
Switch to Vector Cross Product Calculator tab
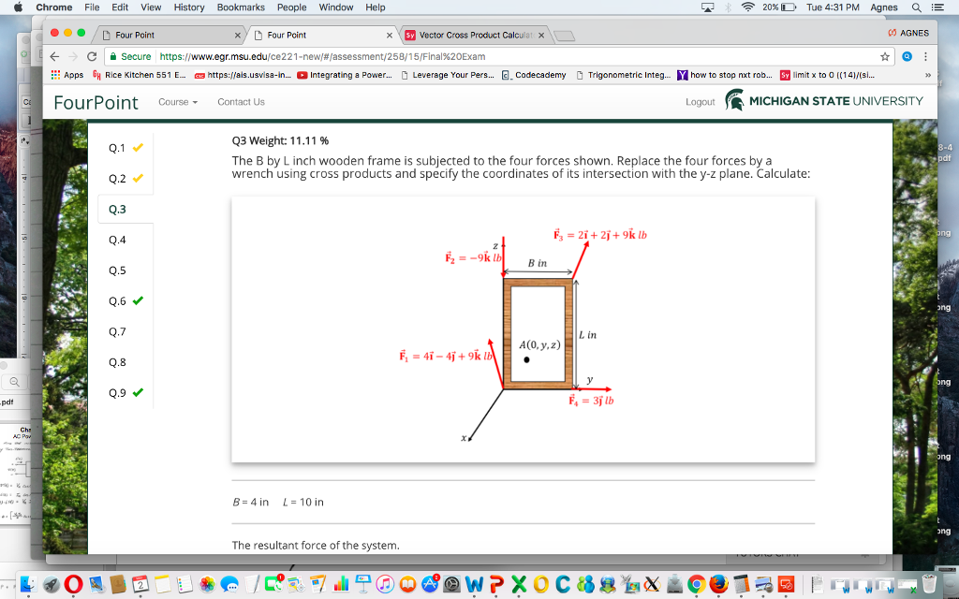tap(474, 35)
